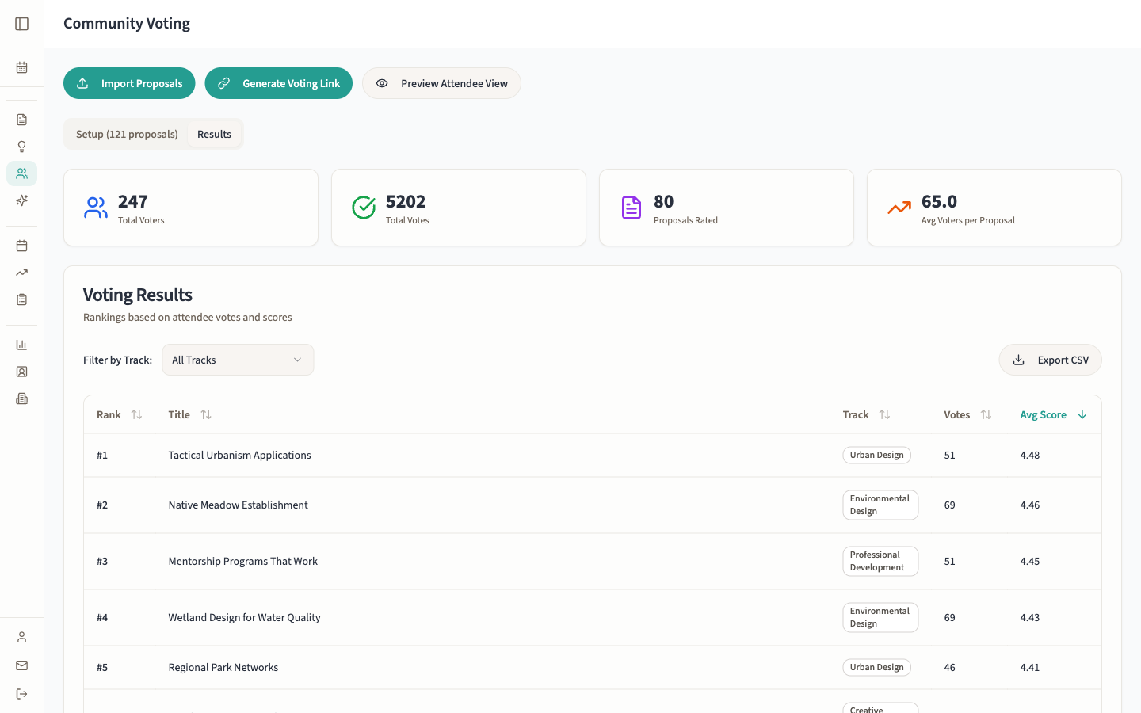Viewport: 1141px width, 713px height.
Task: Toggle the sidebar panel icon
Action: point(22,24)
